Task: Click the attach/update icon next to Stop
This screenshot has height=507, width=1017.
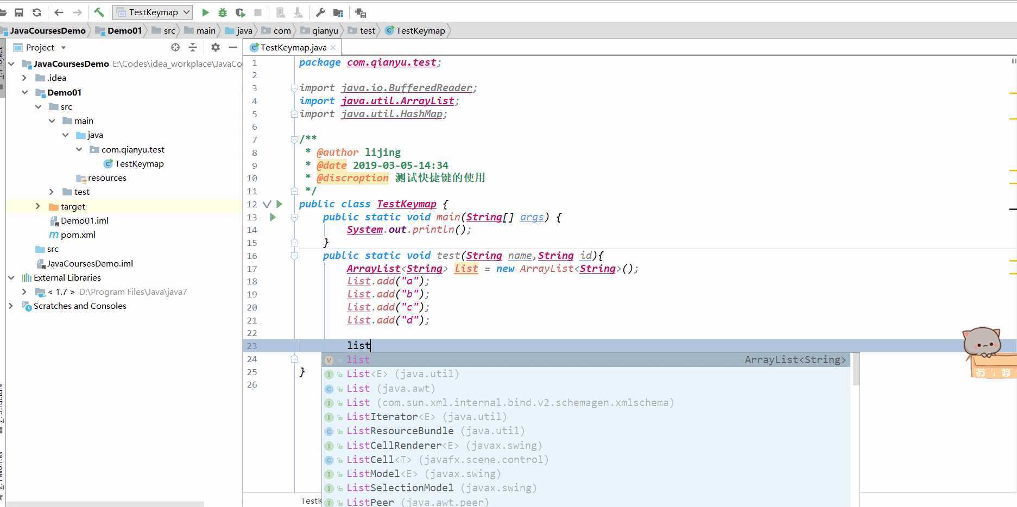Action: click(281, 12)
